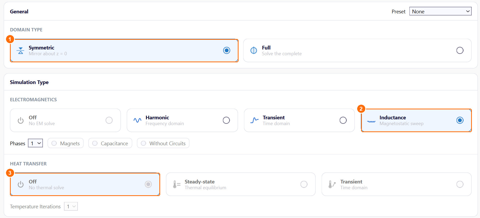Click the power icon beside No thermal solve
The height and width of the screenshot is (218, 480).
click(x=21, y=185)
